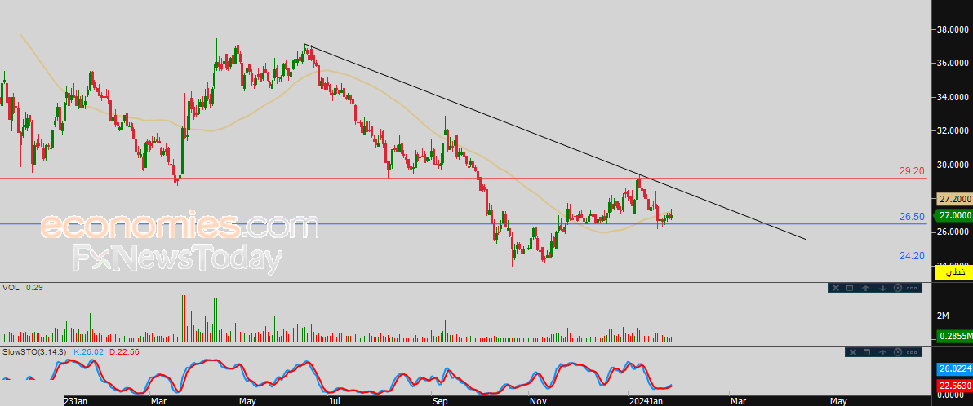Click the 32.0000 price axis label
Screen dimensions: 973x406
(x=953, y=130)
